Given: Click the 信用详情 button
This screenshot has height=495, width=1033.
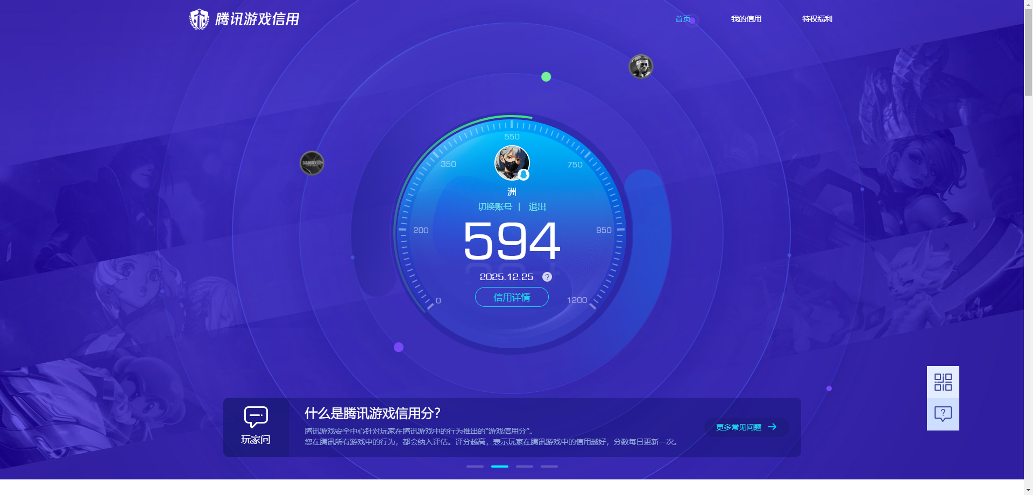Looking at the screenshot, I should point(511,297).
